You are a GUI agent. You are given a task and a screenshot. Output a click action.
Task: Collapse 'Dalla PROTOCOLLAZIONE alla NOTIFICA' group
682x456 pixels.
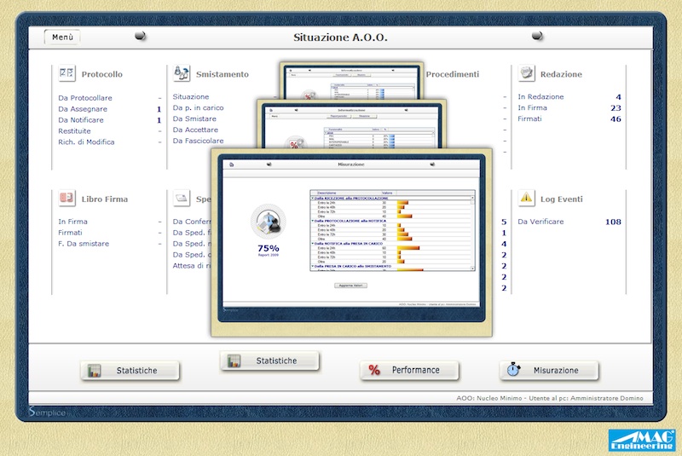[x=313, y=221]
